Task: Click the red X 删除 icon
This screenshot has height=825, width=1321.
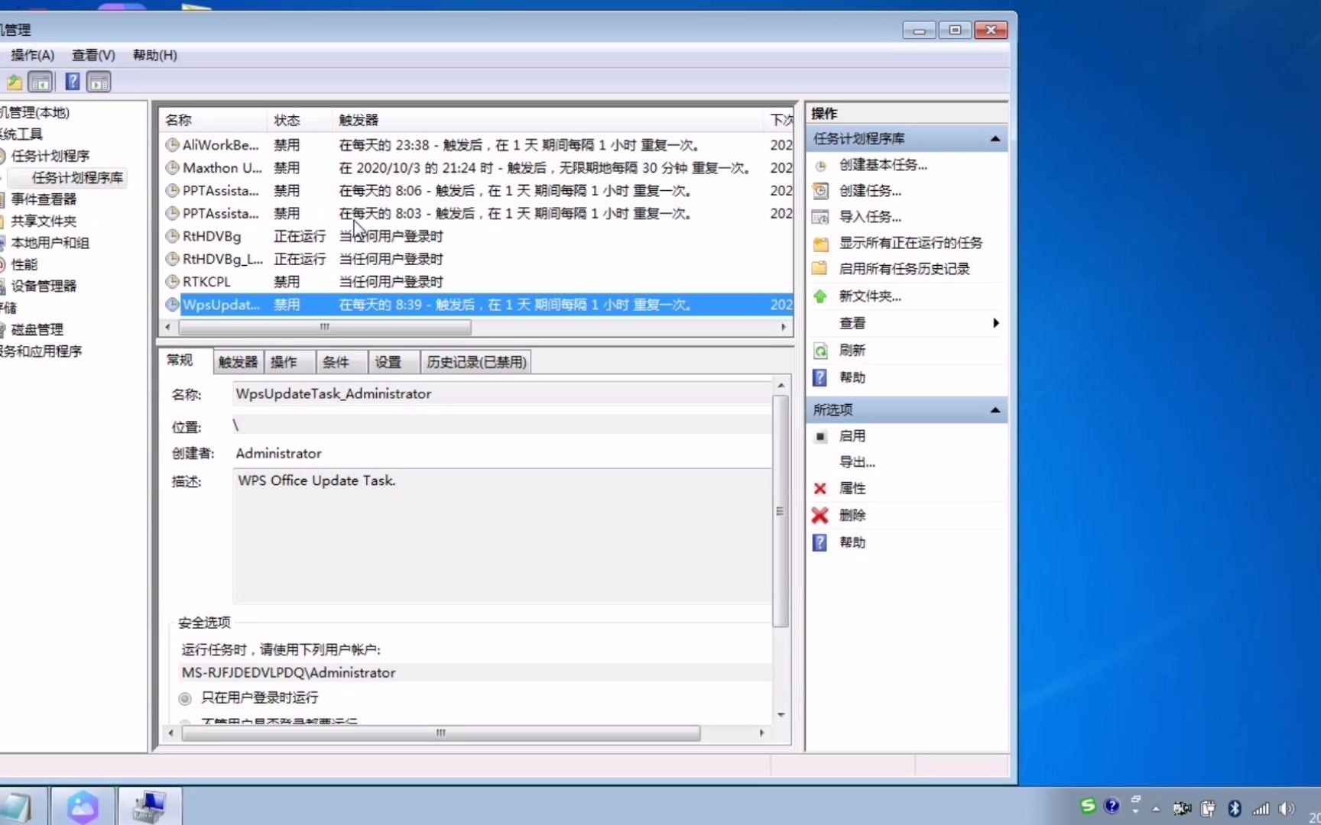Action: pyautogui.click(x=820, y=516)
